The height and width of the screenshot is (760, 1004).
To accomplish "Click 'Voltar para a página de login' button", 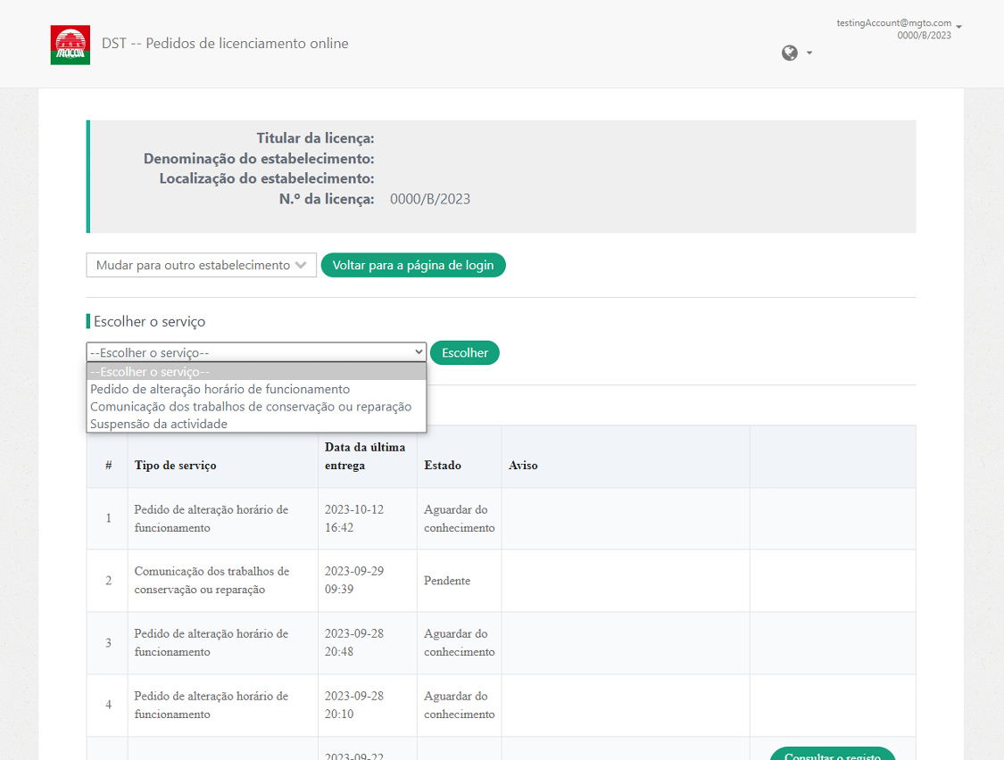I will tap(413, 265).
